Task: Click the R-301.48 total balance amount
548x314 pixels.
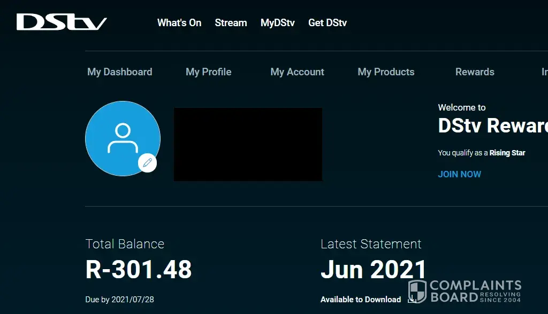Action: point(139,270)
